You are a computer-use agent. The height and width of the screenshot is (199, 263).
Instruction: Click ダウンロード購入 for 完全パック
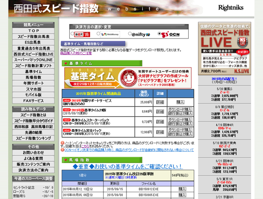tap(180, 130)
